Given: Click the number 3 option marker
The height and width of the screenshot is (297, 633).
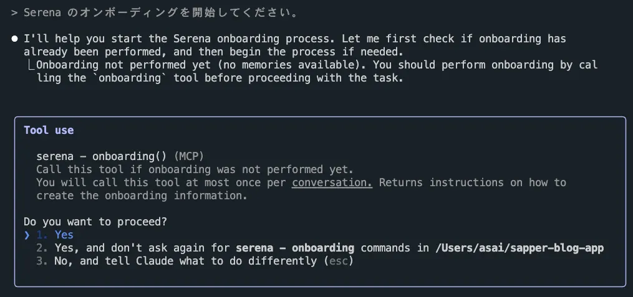Looking at the screenshot, I should click(42, 261).
